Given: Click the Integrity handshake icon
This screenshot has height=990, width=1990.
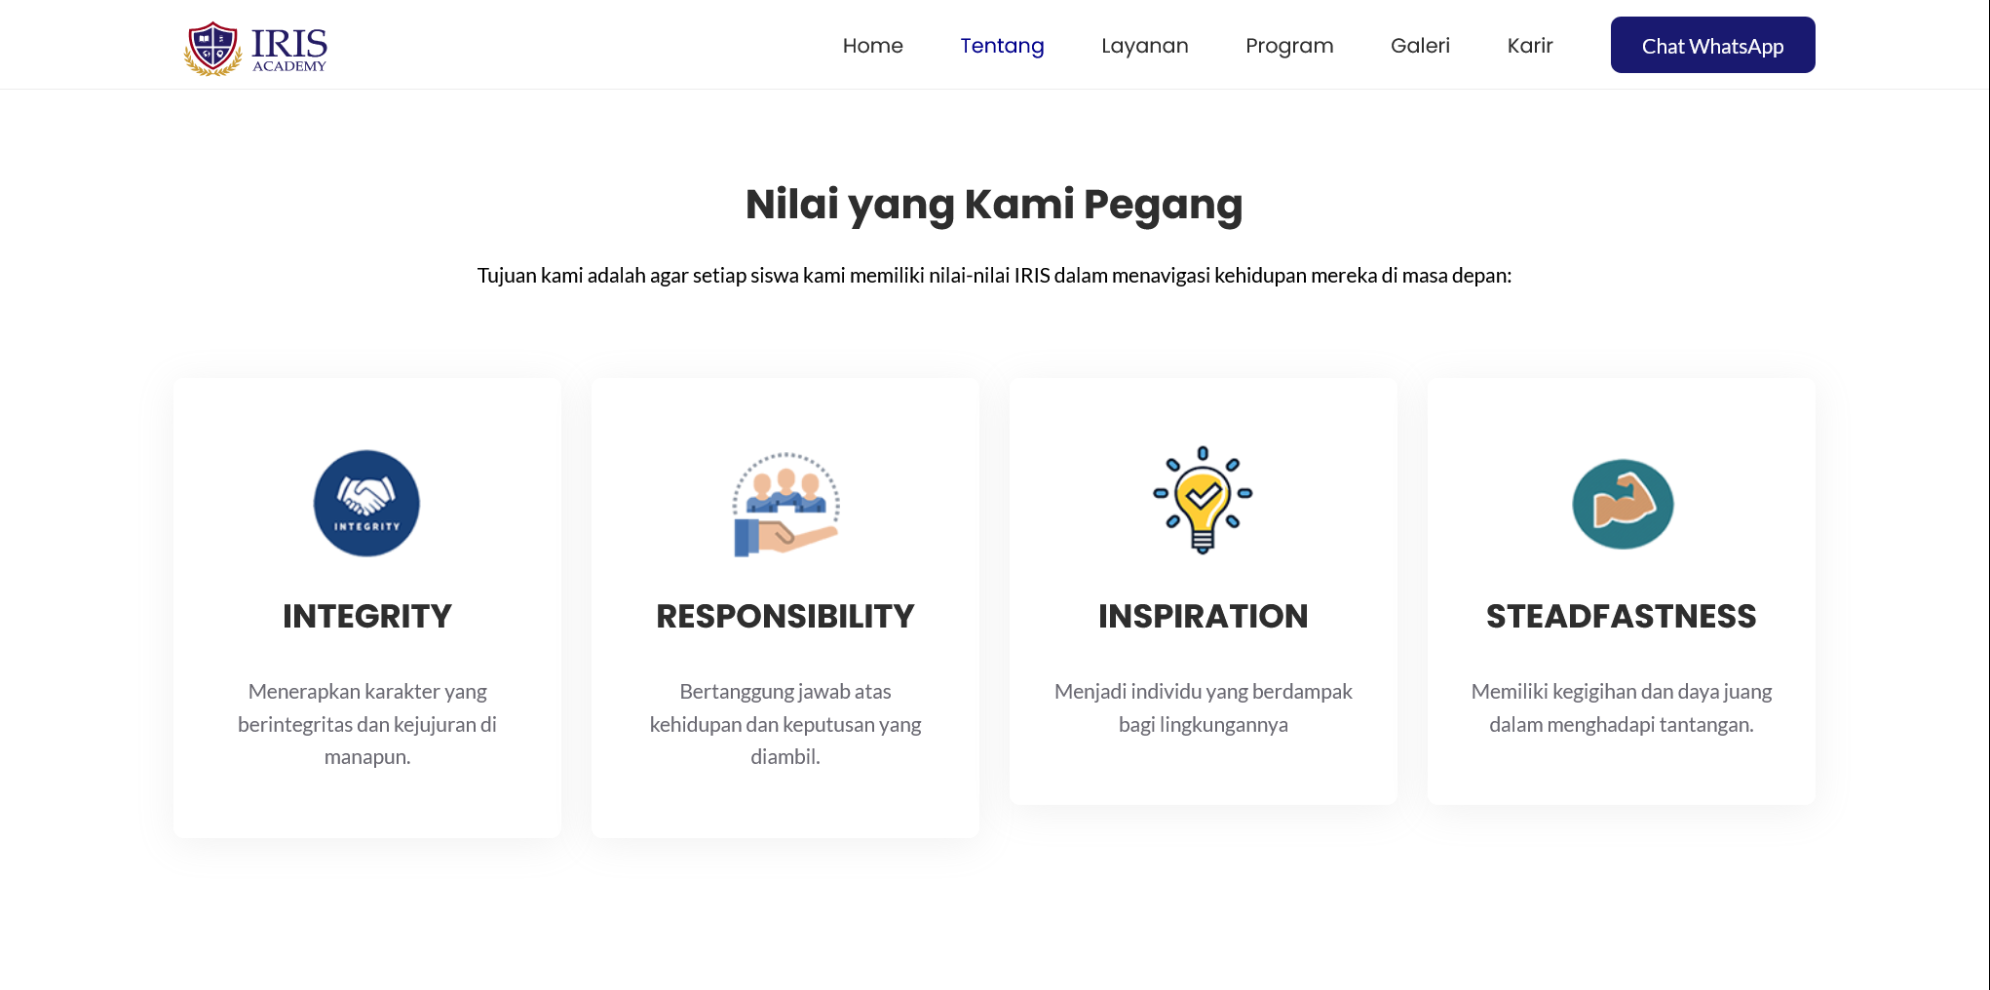Looking at the screenshot, I should [366, 503].
